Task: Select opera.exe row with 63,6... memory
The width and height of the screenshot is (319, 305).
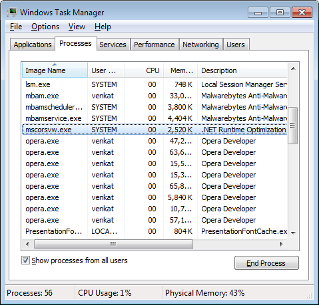Action: (x=155, y=152)
